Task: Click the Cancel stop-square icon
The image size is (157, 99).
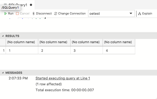Action: (x=17, y=13)
